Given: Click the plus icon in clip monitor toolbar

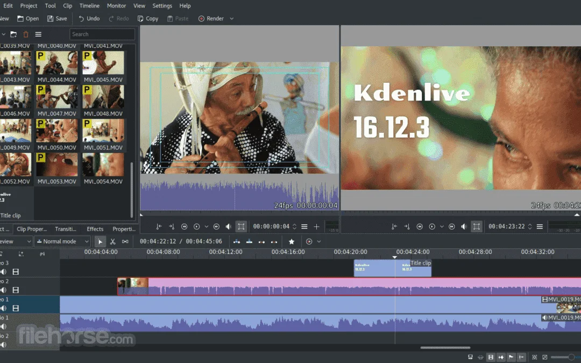Looking at the screenshot, I should click(x=316, y=226).
